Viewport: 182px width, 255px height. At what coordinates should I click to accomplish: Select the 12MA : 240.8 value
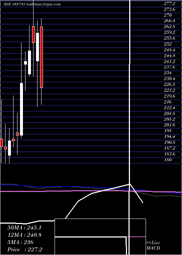pos(24,235)
